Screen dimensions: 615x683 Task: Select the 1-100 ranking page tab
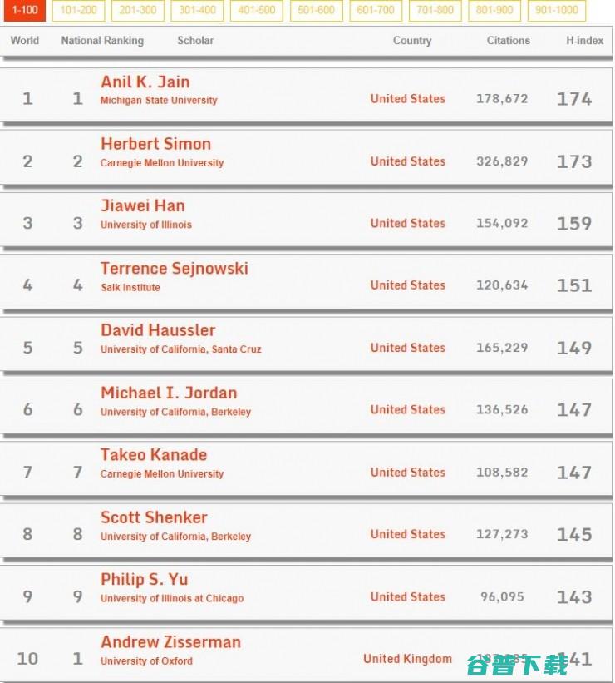pyautogui.click(x=24, y=10)
